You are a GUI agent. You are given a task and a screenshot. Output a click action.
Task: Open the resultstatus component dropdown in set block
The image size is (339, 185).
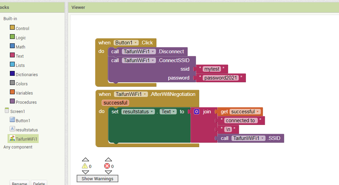click(152, 112)
